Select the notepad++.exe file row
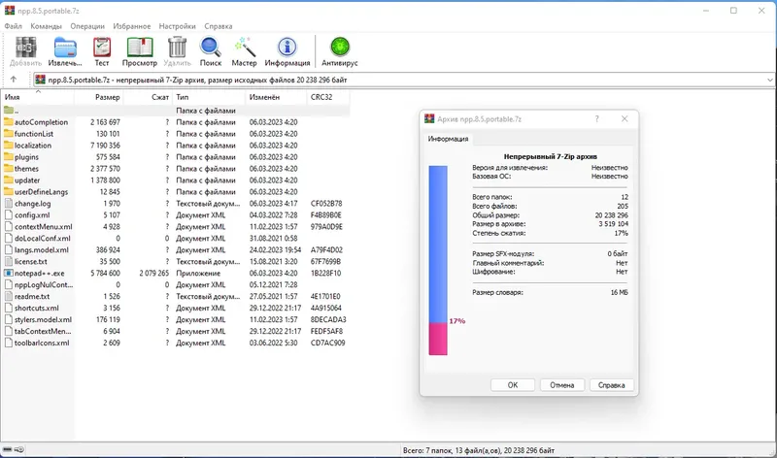The width and height of the screenshot is (777, 458). tap(175, 274)
